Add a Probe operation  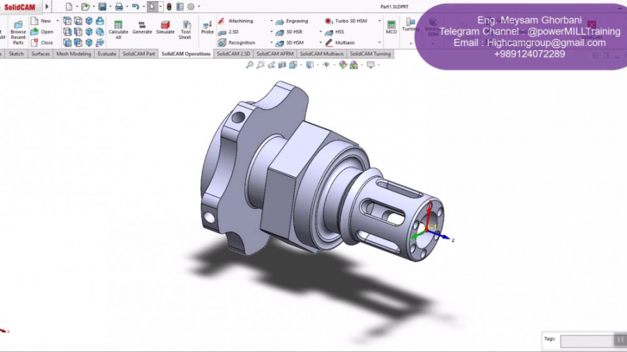pyautogui.click(x=207, y=28)
